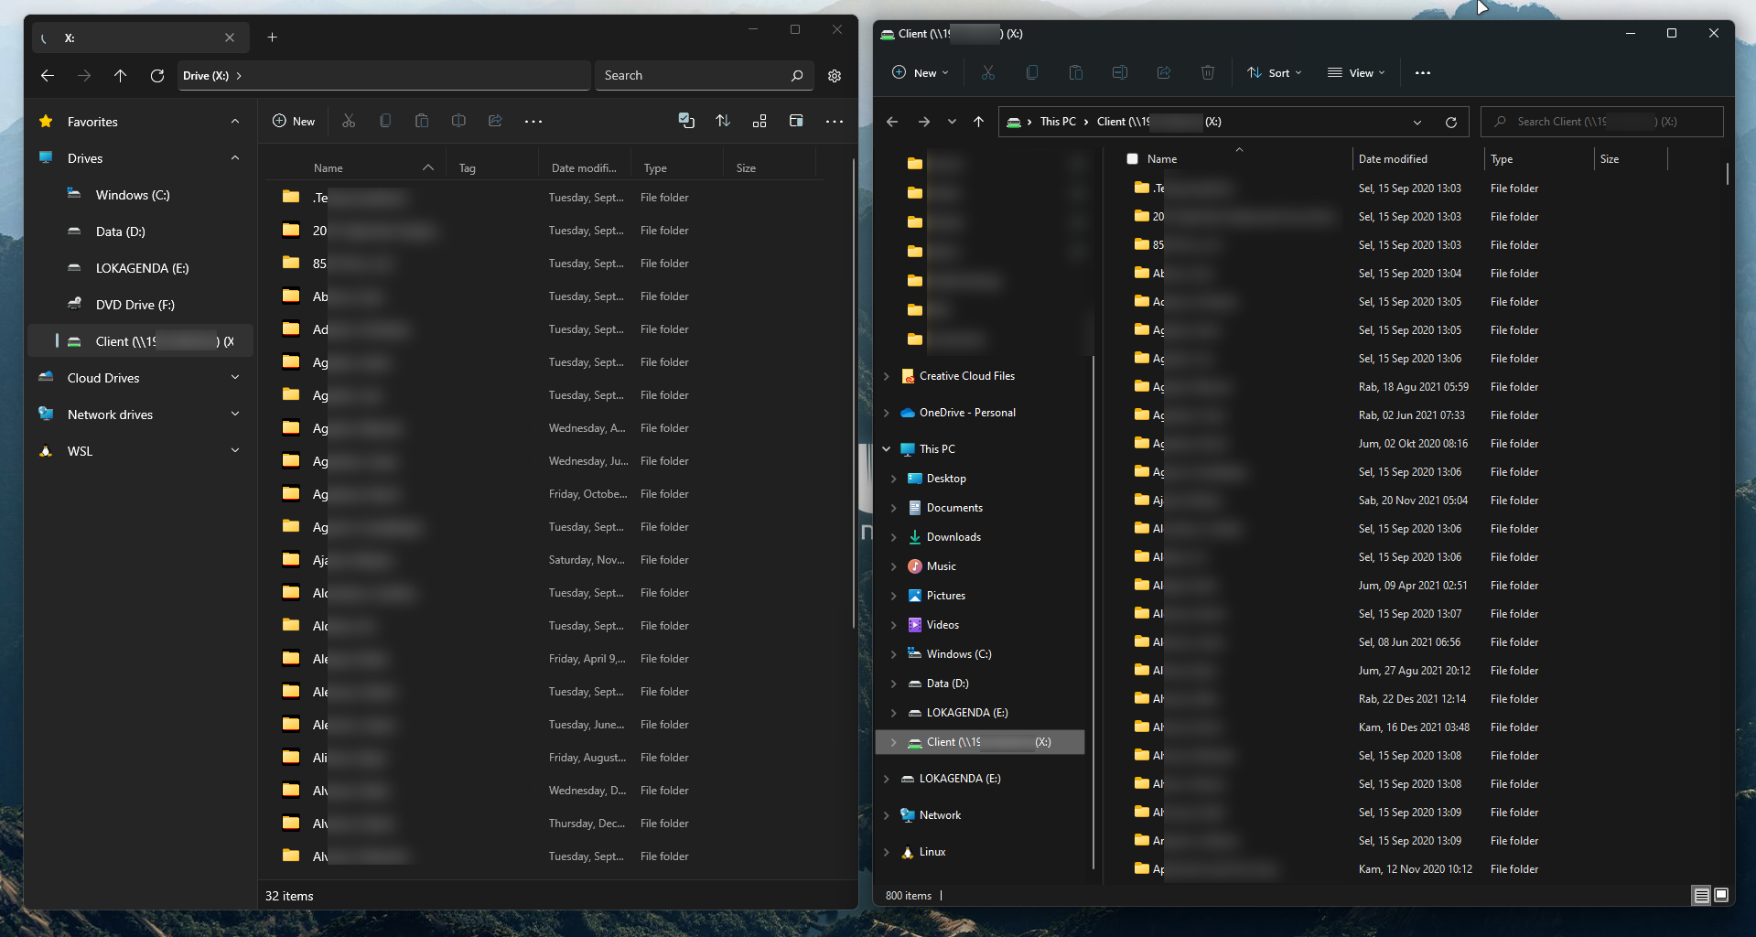
Task: Click the search magnifier in the Files app
Action: [797, 76]
